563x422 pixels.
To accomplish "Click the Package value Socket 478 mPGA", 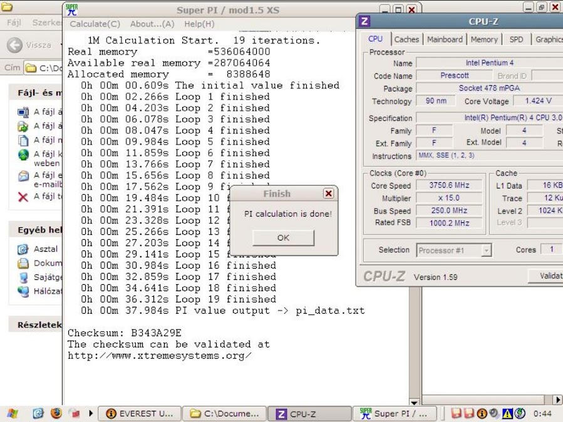I will tap(489, 88).
